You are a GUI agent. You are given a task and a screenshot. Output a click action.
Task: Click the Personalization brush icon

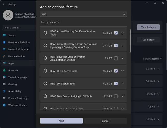(x=4, y=56)
